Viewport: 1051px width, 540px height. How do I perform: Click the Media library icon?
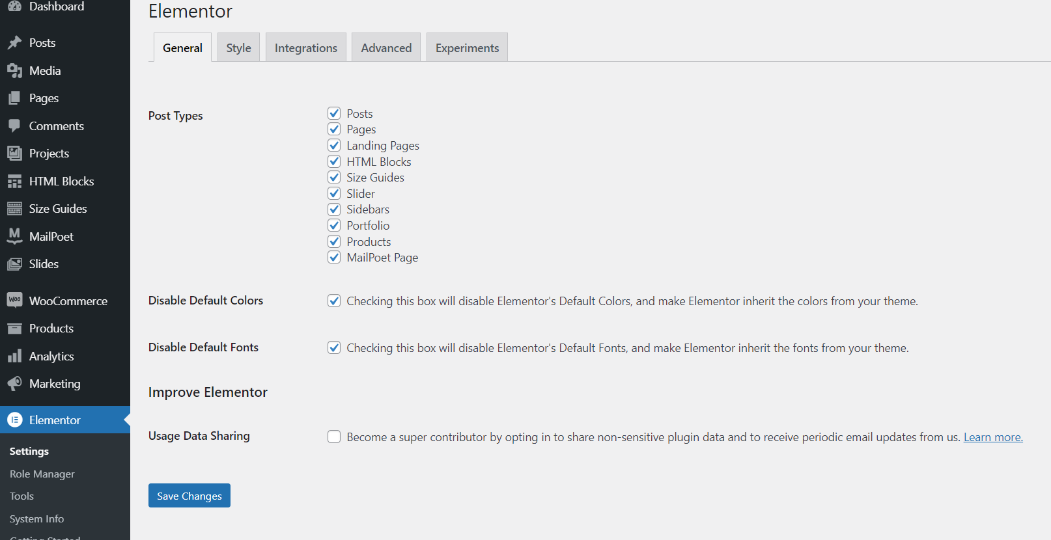coord(14,71)
